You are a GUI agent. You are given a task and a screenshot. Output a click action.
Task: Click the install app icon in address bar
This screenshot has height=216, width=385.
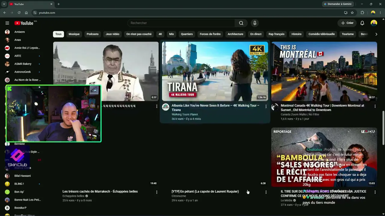[x=346, y=13]
